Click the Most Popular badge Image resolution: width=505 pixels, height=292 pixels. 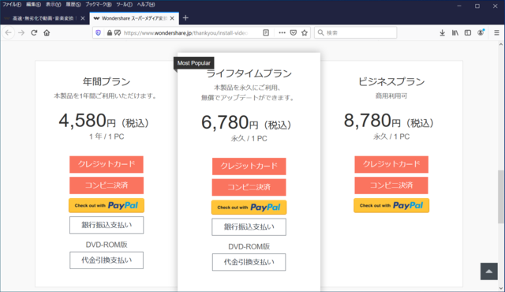pos(194,63)
